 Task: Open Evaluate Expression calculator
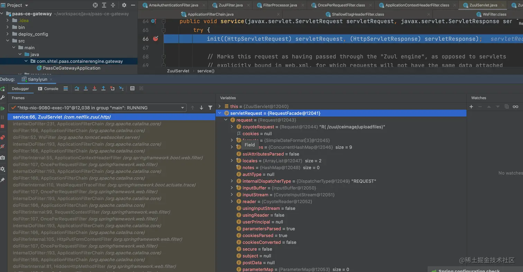point(132,89)
